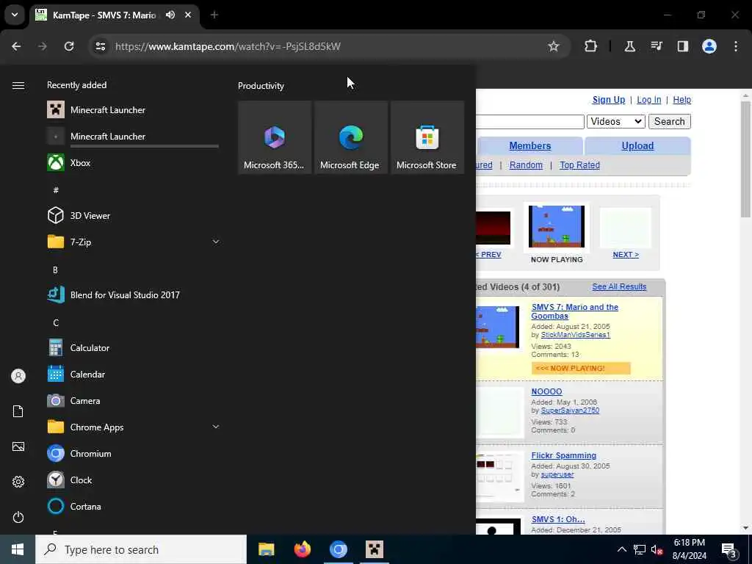
Task: Switch to Chromium on the taskbar
Action: coord(338,549)
